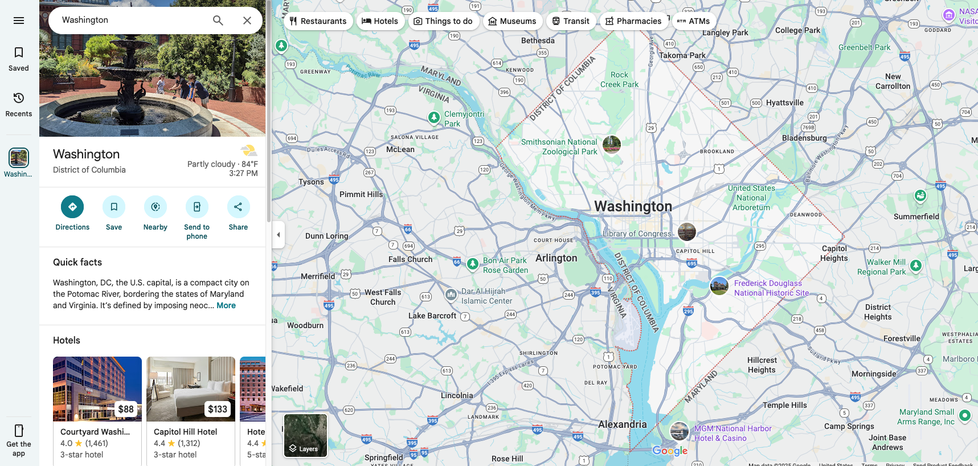Click the Bethesda label on map

pos(538,40)
